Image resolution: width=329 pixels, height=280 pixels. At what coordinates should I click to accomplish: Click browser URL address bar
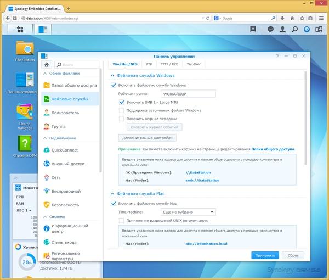click(111, 18)
